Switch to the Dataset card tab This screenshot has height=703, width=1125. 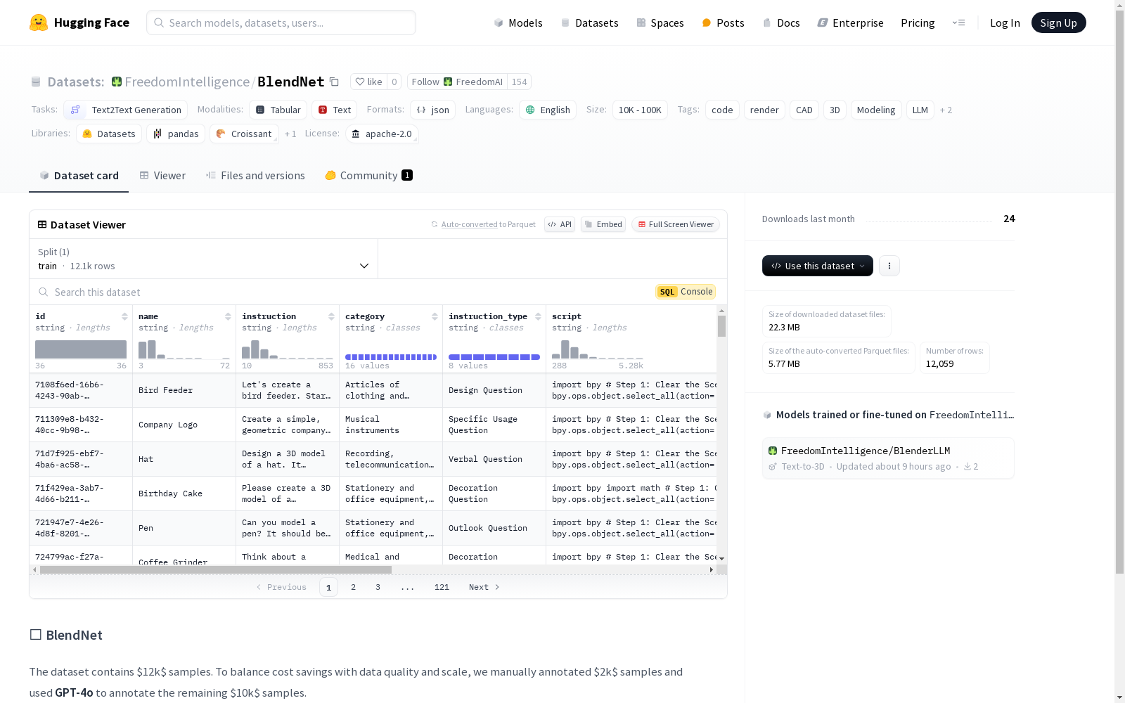79,176
